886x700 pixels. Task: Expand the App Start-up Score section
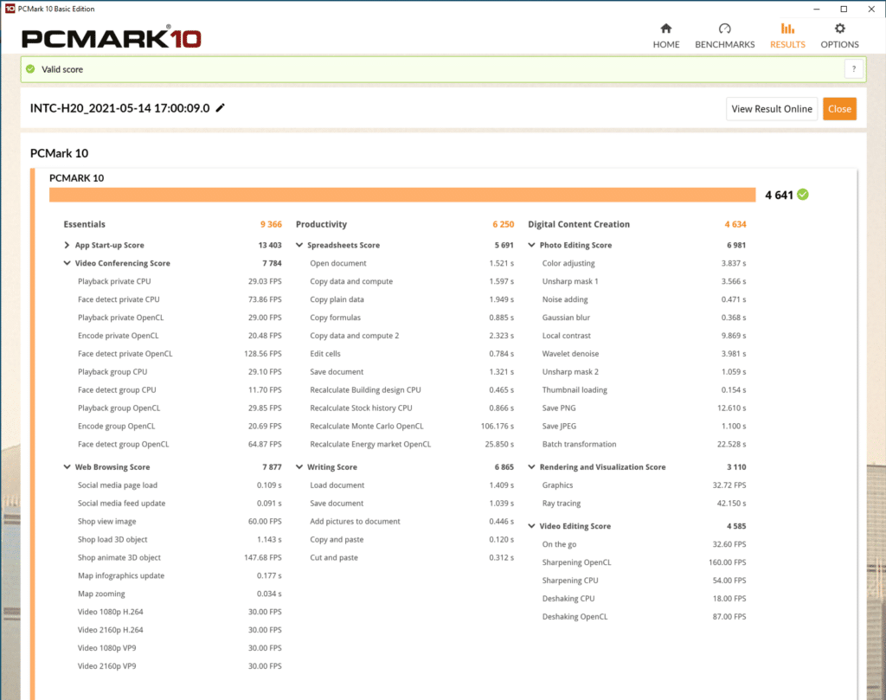(x=67, y=245)
